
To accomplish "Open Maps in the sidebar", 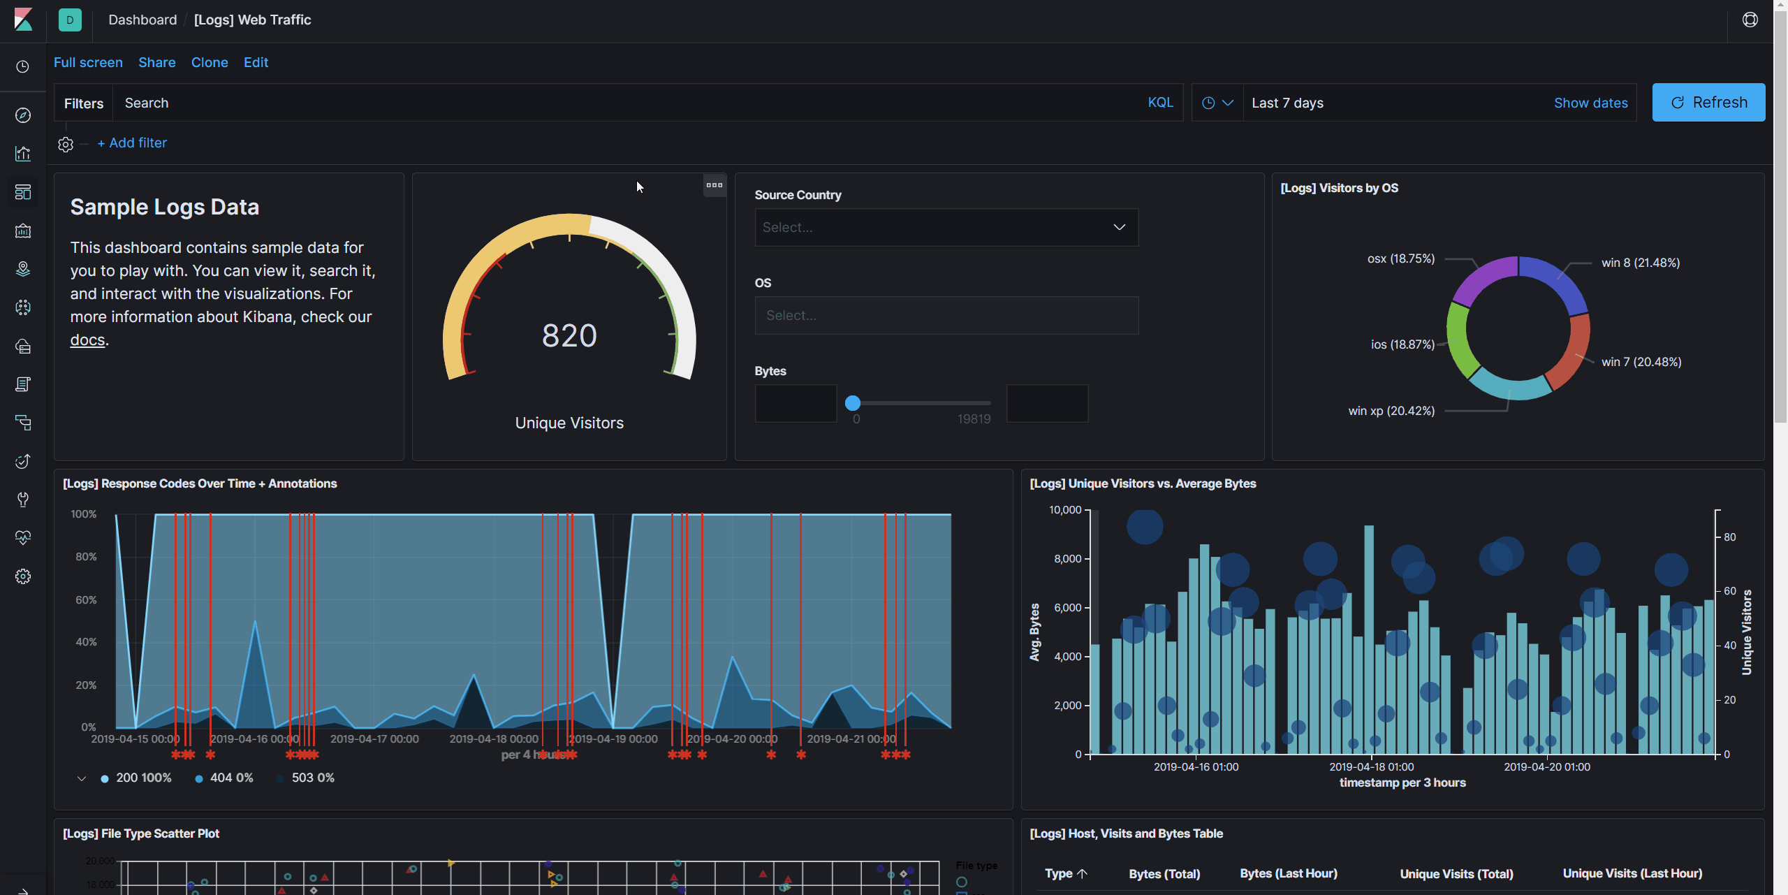I will 23,269.
